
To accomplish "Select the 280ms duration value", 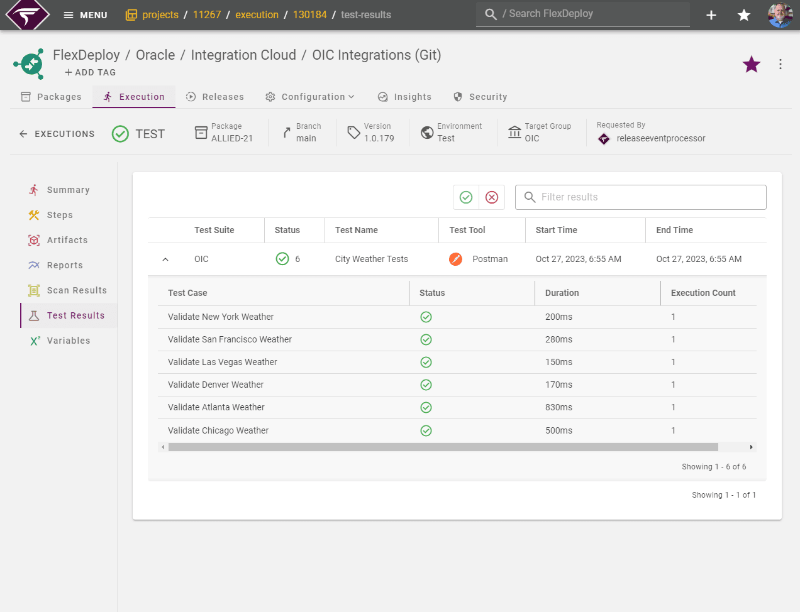I will point(558,339).
